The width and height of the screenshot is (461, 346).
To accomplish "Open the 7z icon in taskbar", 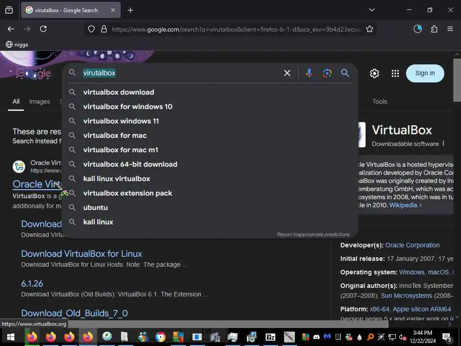I will (270, 337).
